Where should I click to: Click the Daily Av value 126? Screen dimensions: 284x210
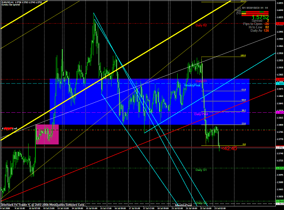tap(266, 30)
